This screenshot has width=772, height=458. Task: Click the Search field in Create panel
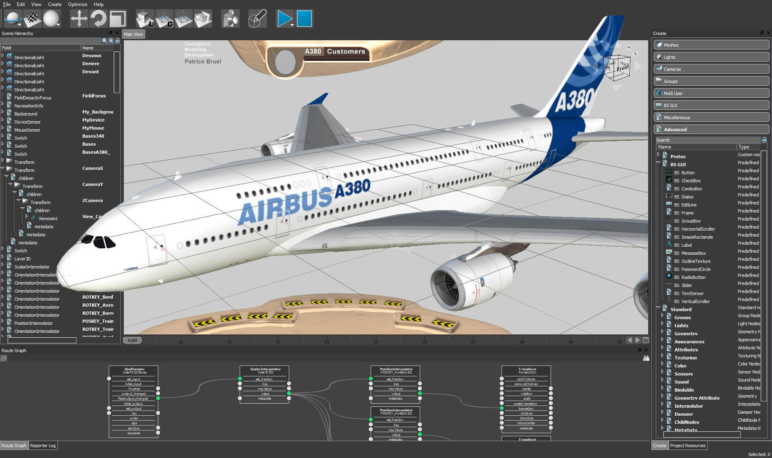[708, 140]
